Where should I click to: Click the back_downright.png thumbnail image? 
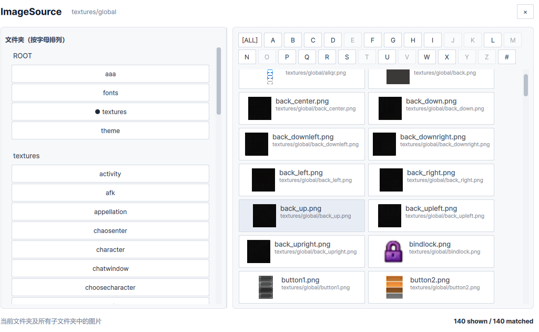[x=384, y=144]
